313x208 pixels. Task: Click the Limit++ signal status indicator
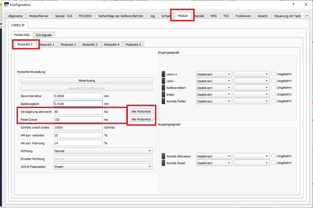click(x=163, y=74)
